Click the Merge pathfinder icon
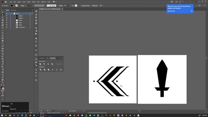The image size is (208, 117). (48, 70)
